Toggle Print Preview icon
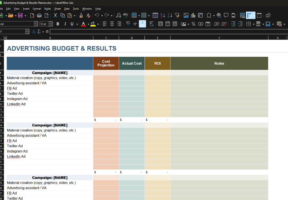This screenshot has width=288, height=200. click(x=47, y=15)
